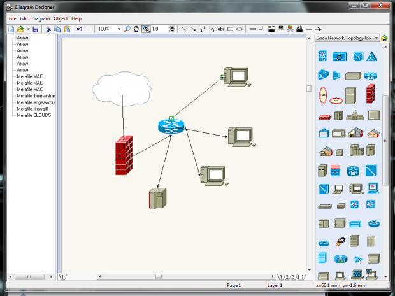Open the Diagram menu
This screenshot has height=296, width=395.
pyautogui.click(x=41, y=18)
